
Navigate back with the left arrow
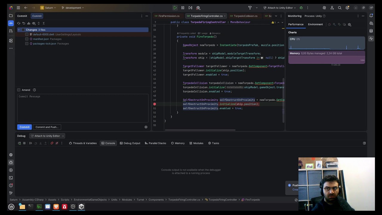[26, 8]
